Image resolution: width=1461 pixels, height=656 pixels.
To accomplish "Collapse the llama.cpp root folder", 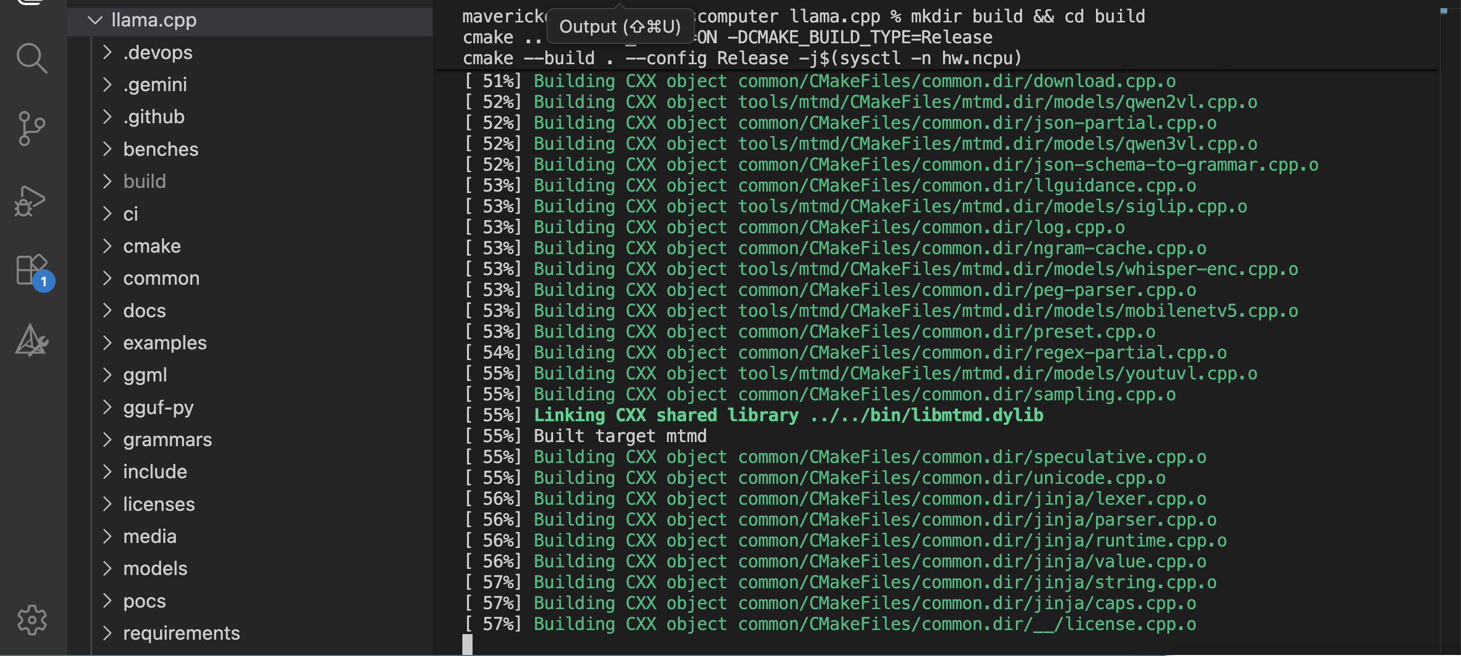I will [x=95, y=20].
